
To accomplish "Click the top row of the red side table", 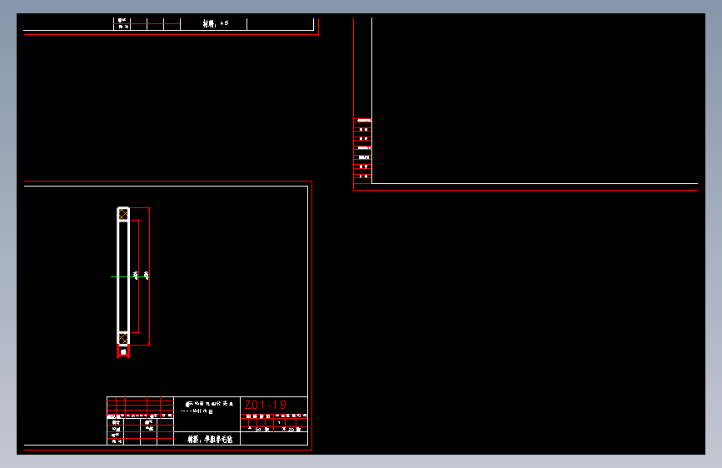I will [x=363, y=121].
